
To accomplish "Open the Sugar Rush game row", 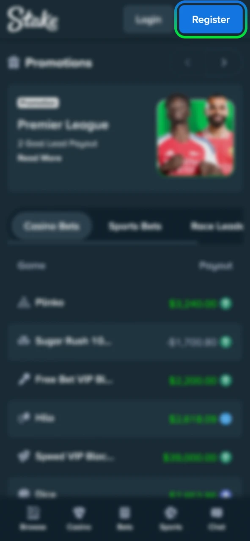I will [x=125, y=341].
